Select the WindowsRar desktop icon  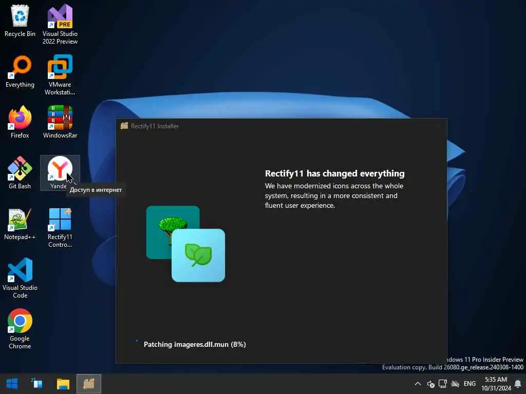60,122
